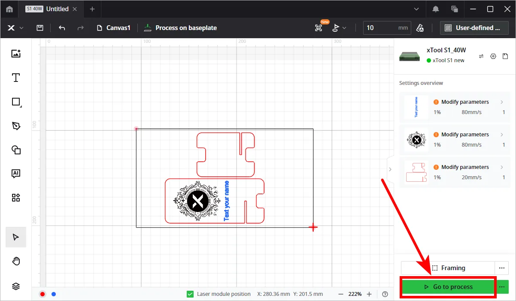Open Process on baseplate mode
The image size is (516, 301).
pyautogui.click(x=180, y=28)
